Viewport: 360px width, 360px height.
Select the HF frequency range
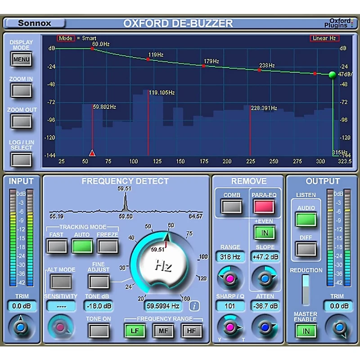pos(191,330)
